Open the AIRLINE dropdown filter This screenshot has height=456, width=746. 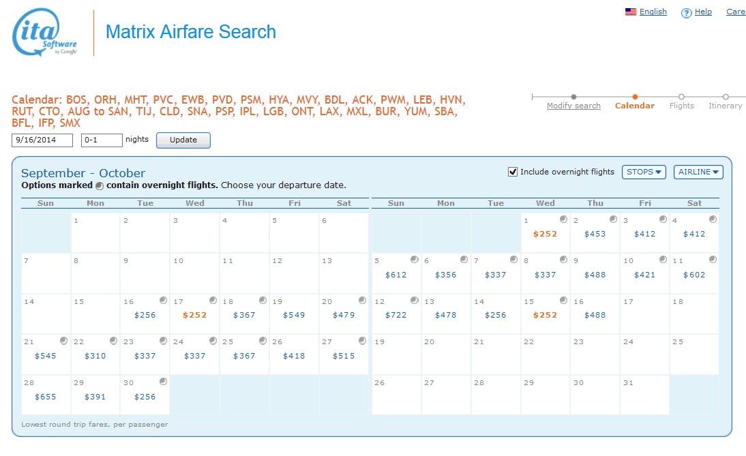click(x=698, y=172)
